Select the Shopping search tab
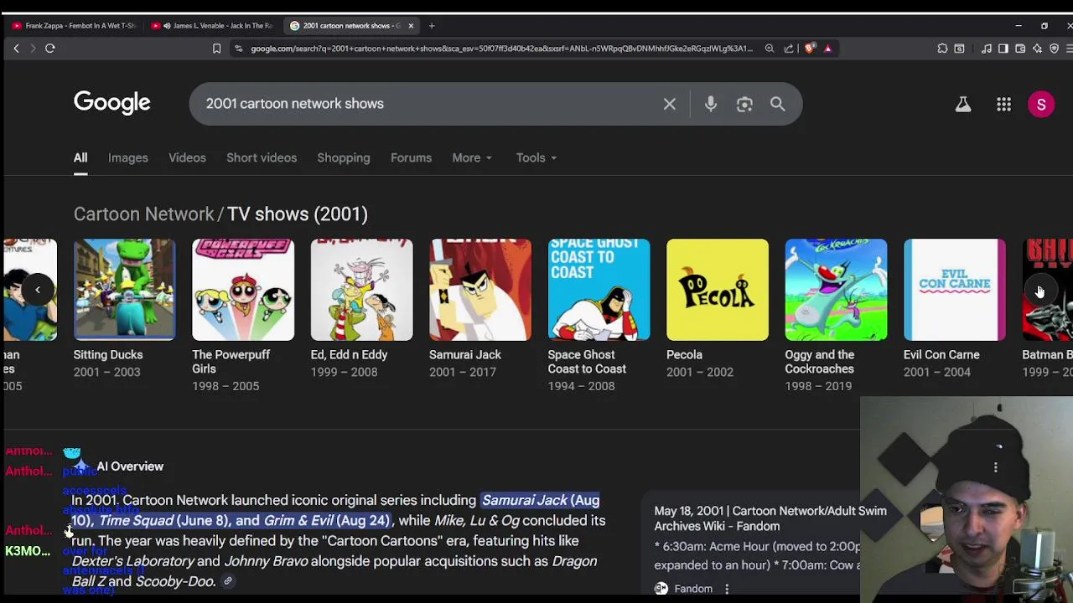 coord(344,157)
